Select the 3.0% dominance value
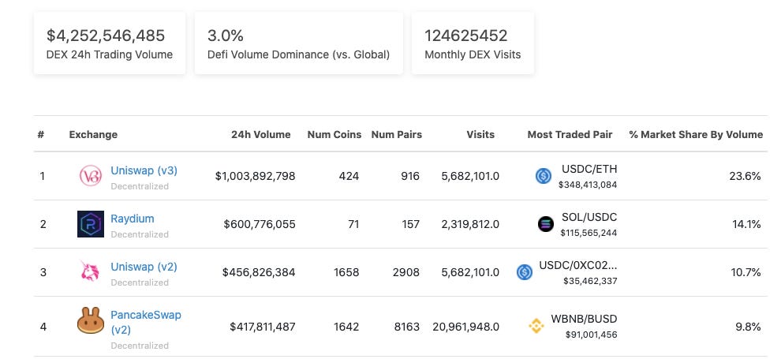The image size is (781, 359). point(225,36)
